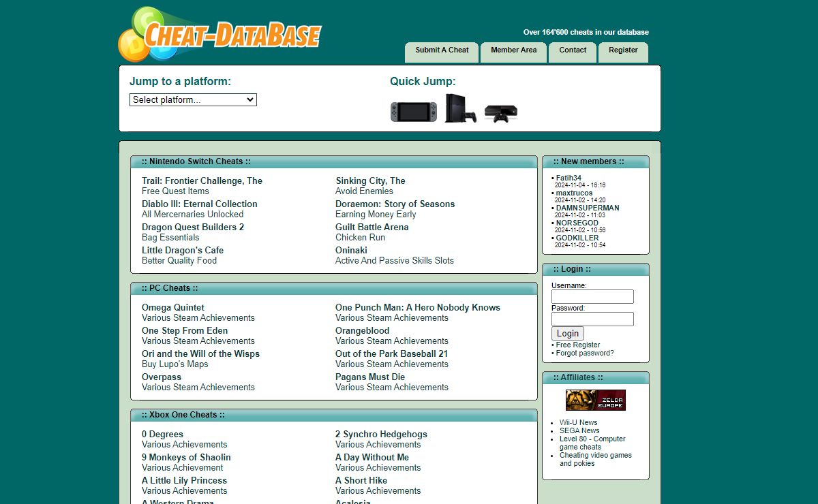Open the Zelda Europe affiliate banner
Screen dimensions: 818x504
(x=595, y=400)
